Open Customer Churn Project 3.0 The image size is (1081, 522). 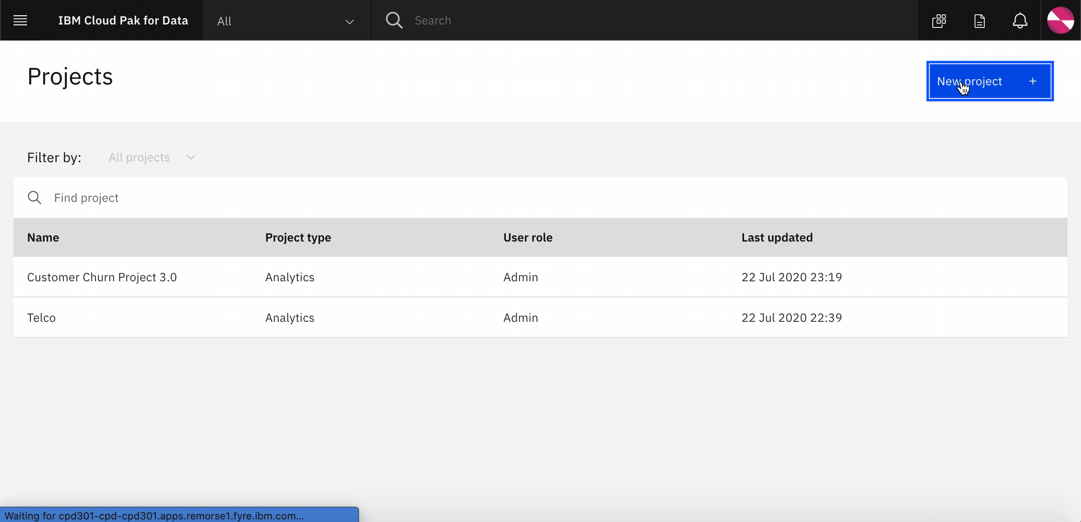click(x=102, y=277)
